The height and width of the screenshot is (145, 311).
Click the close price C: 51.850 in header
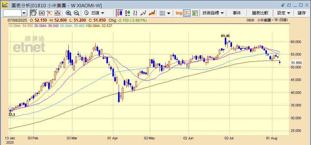(97, 20)
